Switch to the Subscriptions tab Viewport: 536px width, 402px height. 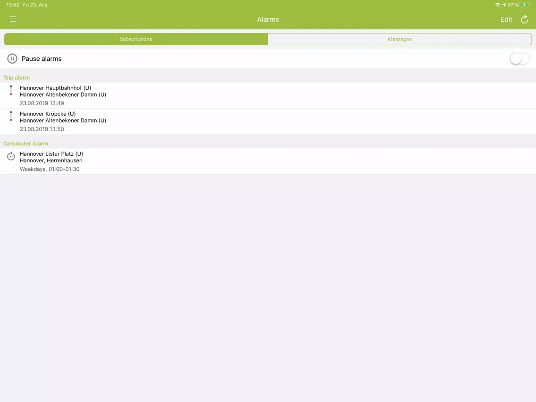click(x=136, y=39)
